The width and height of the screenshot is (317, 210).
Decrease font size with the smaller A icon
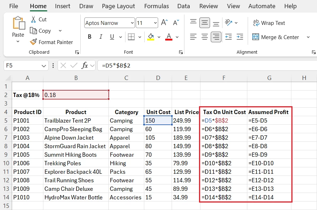click(x=176, y=22)
